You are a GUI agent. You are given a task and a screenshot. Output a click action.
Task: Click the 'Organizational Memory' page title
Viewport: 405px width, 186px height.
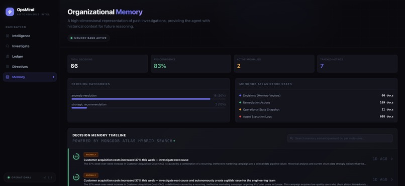105,12
